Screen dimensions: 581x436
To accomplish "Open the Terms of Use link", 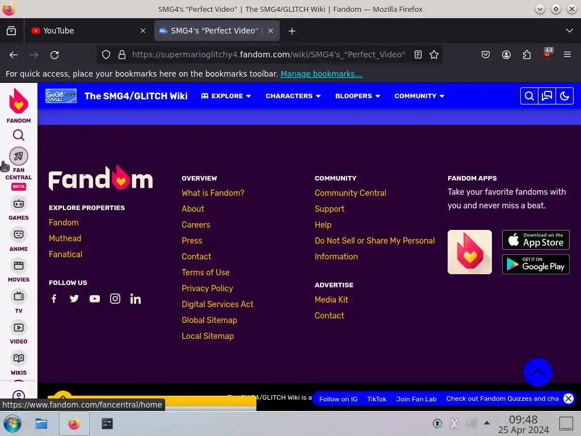I will [x=205, y=272].
